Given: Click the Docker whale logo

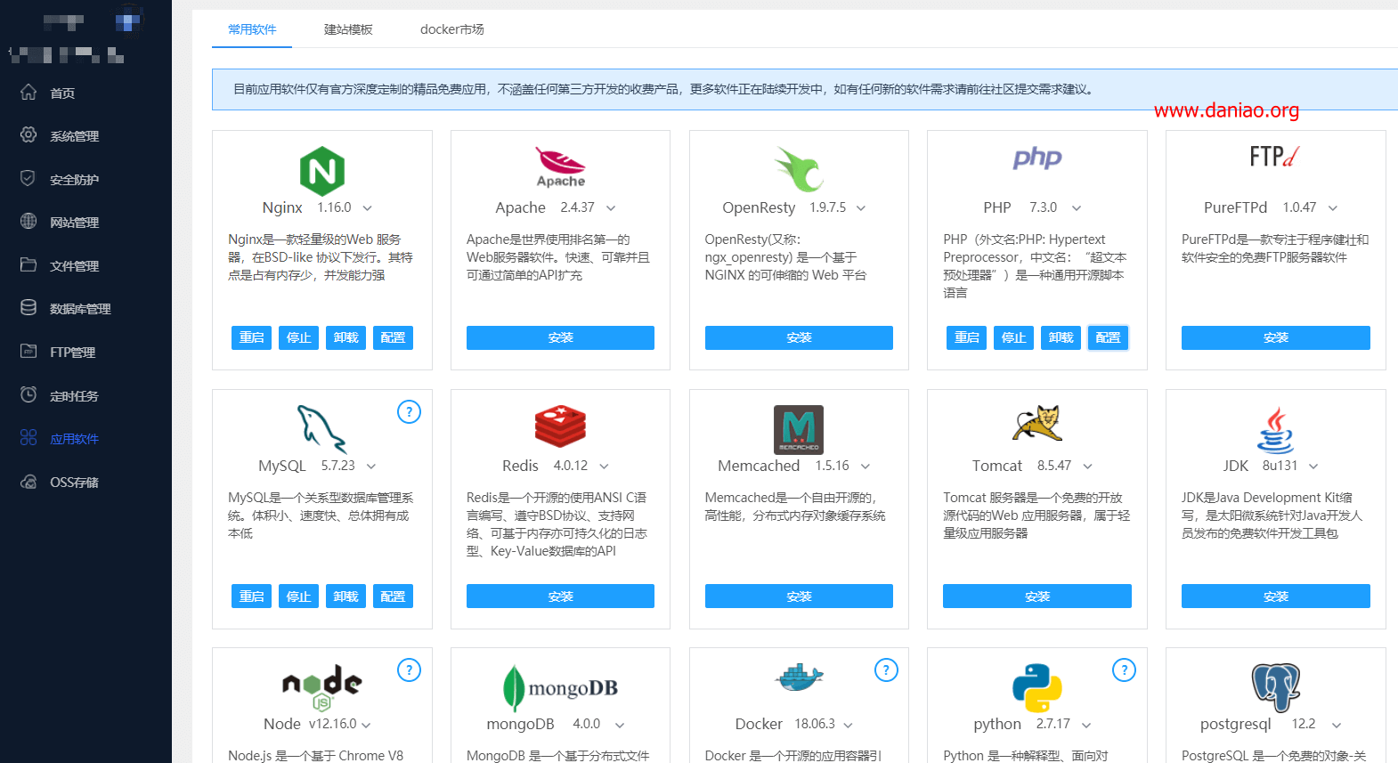Looking at the screenshot, I should click(799, 678).
